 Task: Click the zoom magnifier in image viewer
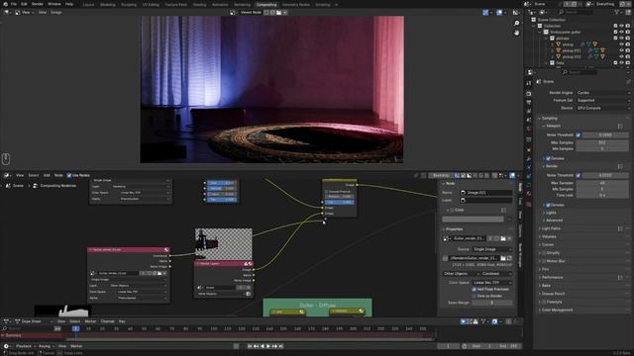(516, 24)
